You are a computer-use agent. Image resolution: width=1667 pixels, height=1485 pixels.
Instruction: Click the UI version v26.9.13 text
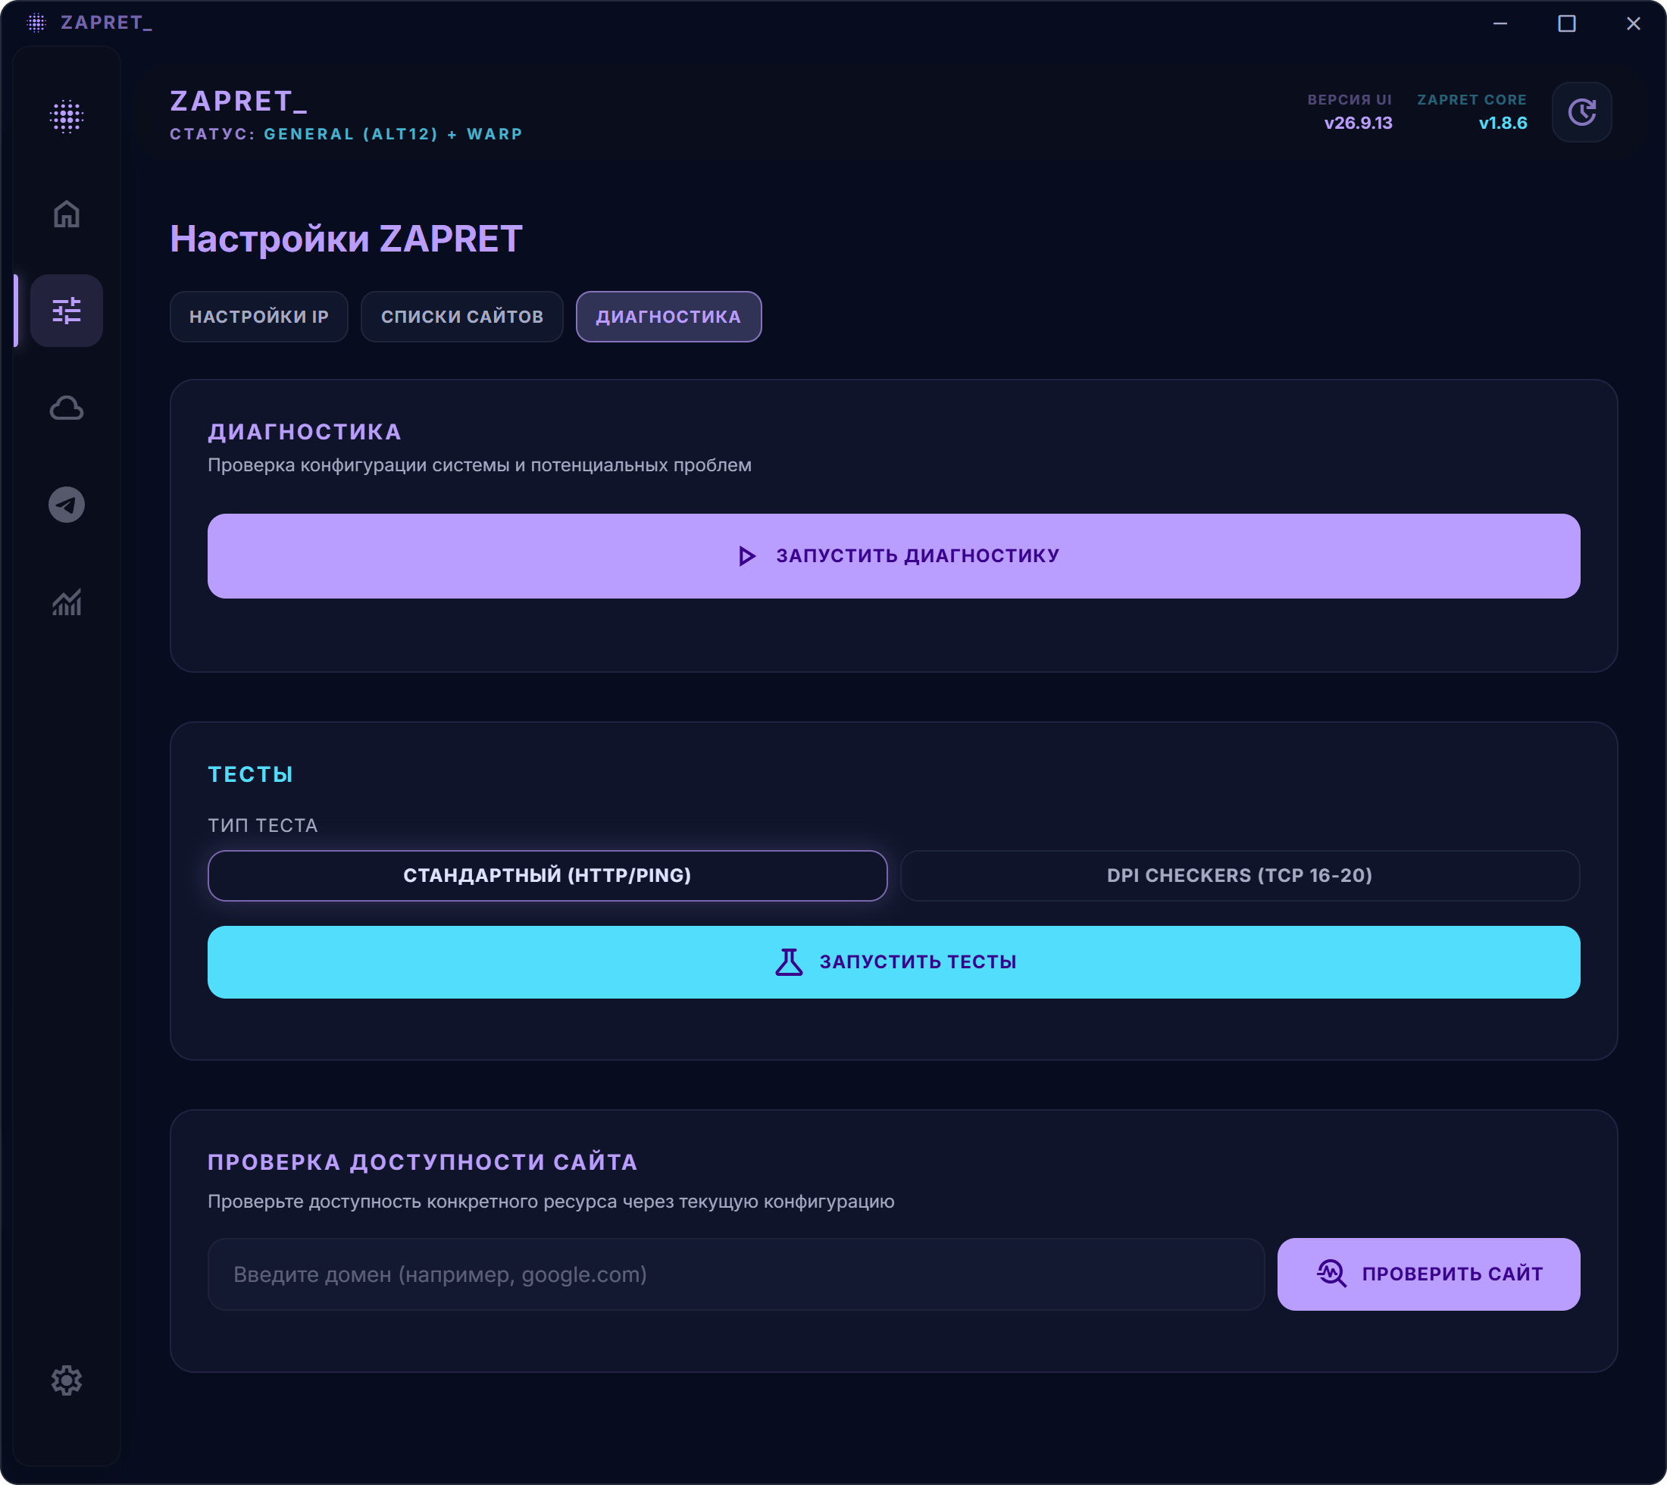point(1358,123)
